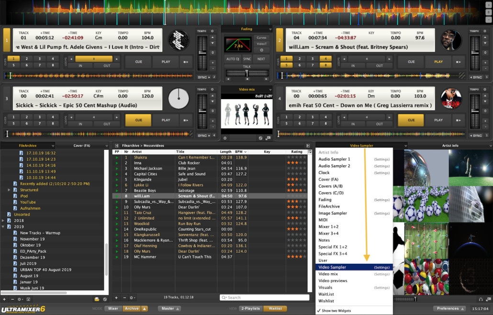Toggle the SYNC button on deck 1
The width and height of the screenshot is (493, 315).
pyautogui.click(x=202, y=77)
